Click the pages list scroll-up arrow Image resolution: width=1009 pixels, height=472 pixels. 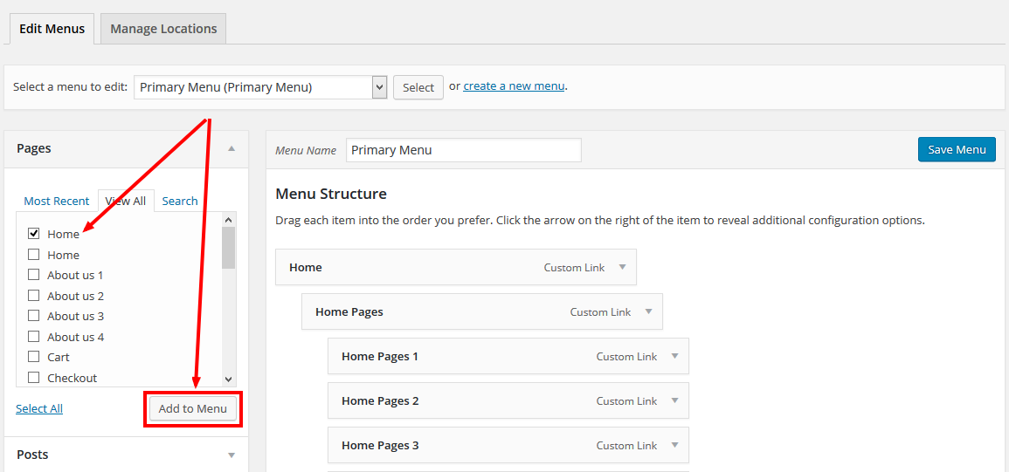(228, 219)
